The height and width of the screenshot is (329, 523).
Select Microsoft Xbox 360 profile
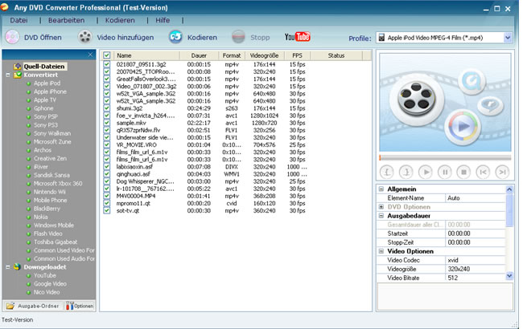(58, 183)
